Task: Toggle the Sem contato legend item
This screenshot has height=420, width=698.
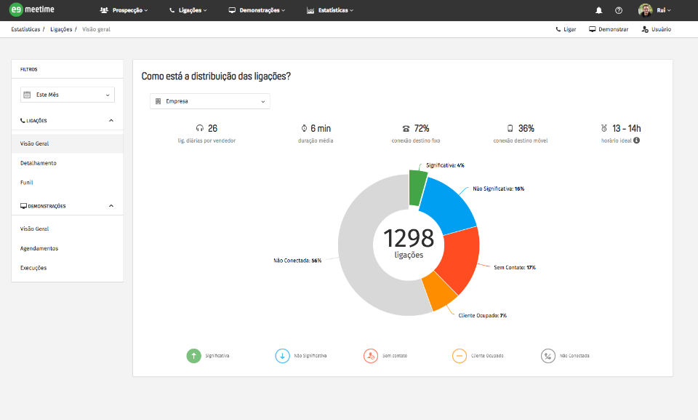Action: [x=371, y=356]
